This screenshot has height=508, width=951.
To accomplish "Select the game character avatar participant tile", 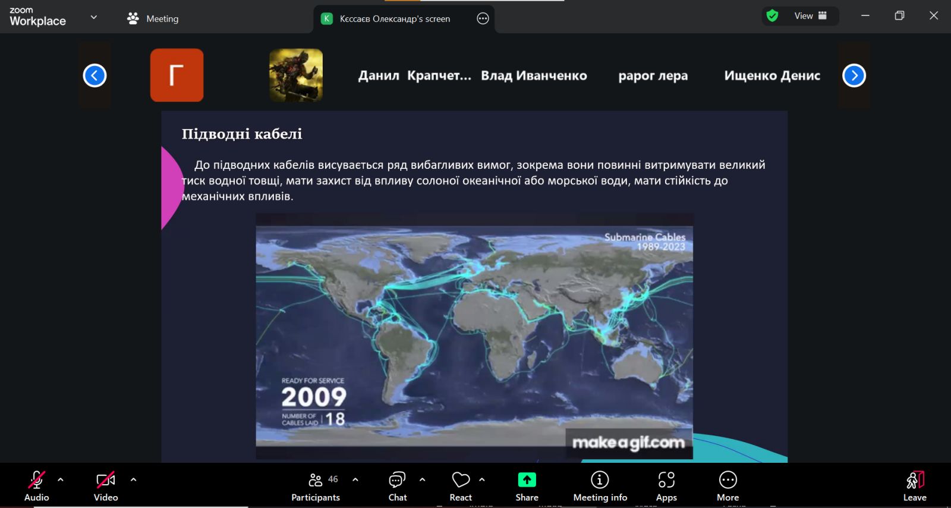I will [x=296, y=75].
